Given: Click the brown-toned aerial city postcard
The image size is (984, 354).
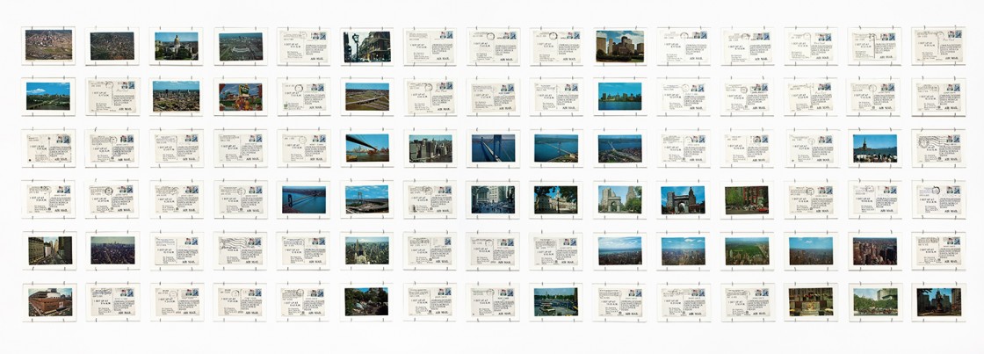Looking at the screenshot, I should pyautogui.click(x=49, y=45).
